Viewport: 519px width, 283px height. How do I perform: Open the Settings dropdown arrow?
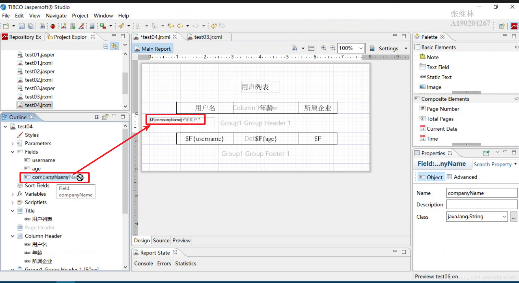[x=406, y=48]
